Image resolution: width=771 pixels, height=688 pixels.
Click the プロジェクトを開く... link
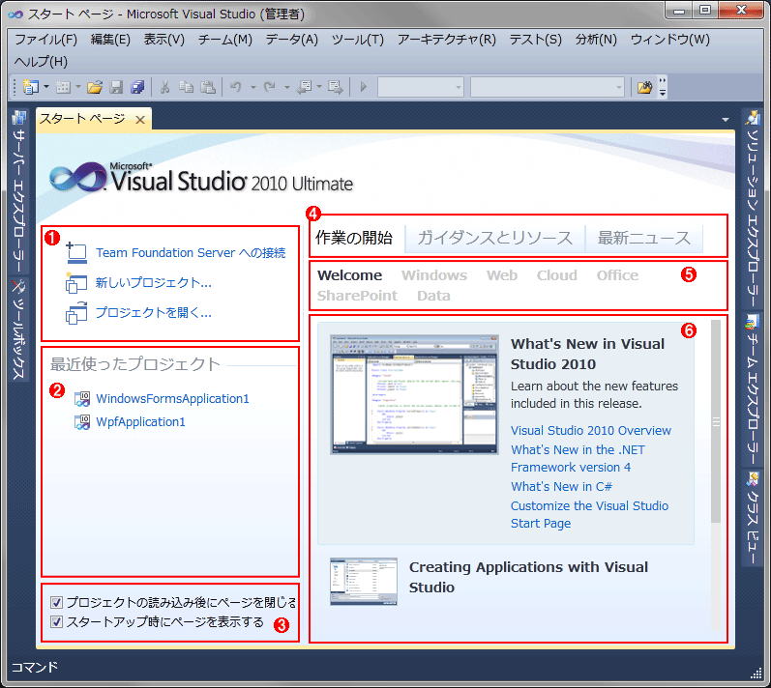[x=154, y=313]
